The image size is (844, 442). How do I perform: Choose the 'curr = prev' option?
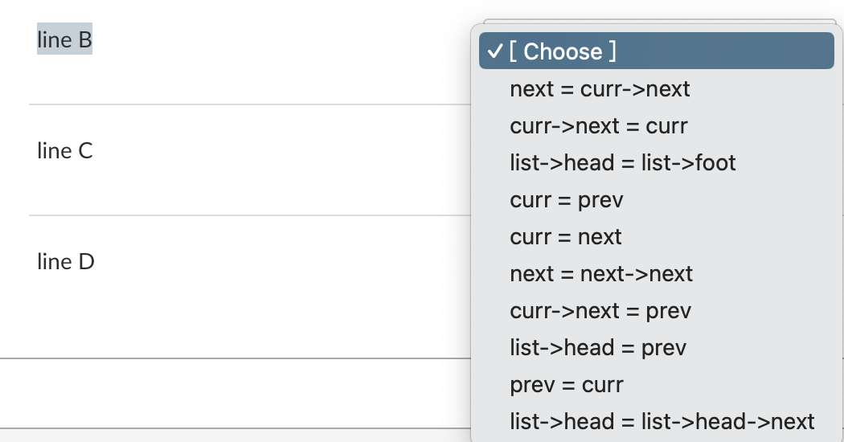coord(656,200)
